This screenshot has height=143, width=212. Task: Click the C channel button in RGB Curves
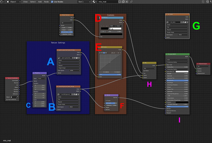point(100,52)
